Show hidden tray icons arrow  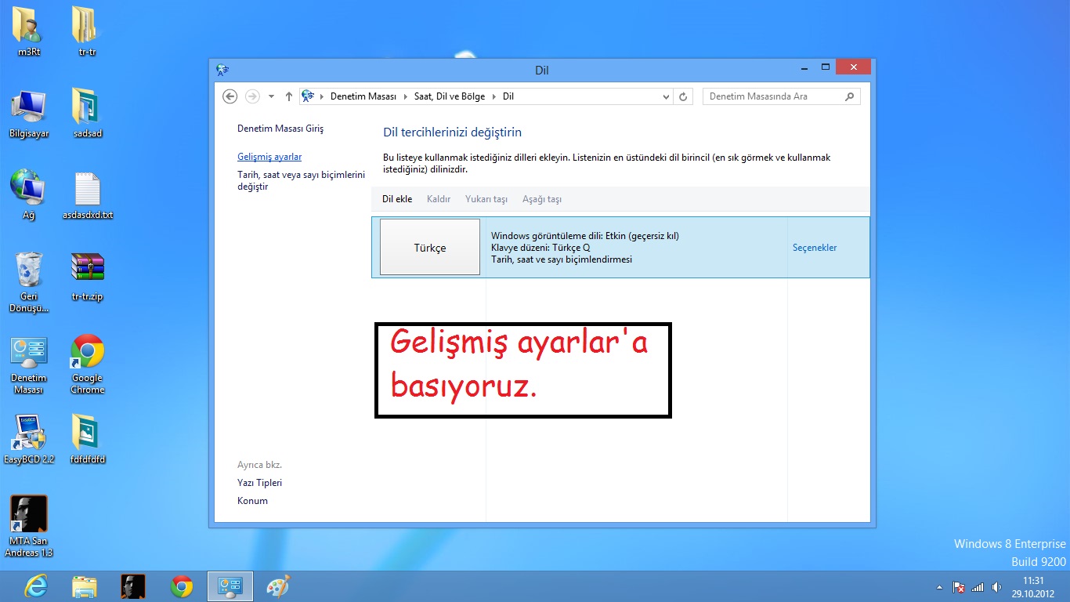[x=939, y=586]
